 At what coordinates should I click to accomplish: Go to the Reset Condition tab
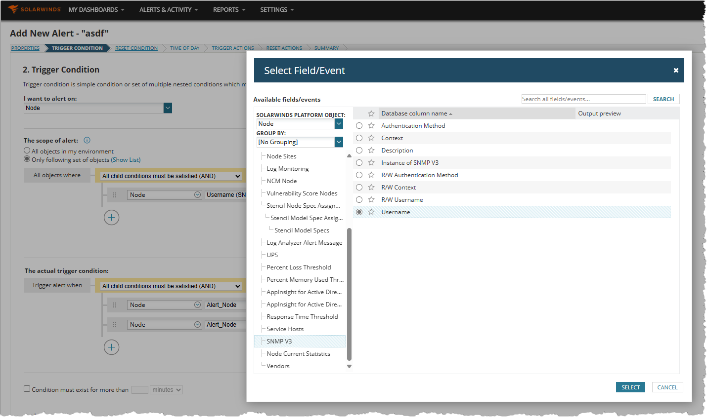tap(136, 48)
